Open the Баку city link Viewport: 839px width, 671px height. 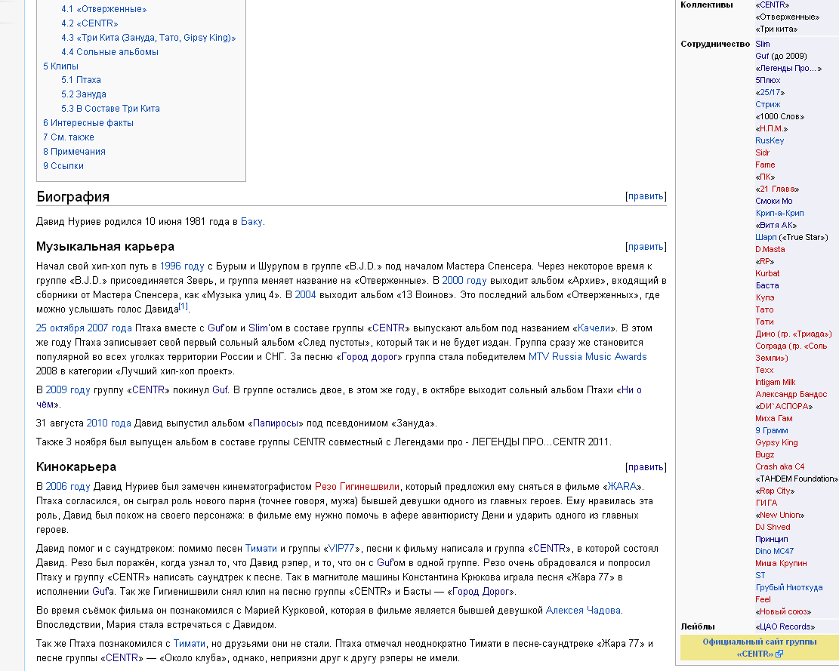(x=251, y=221)
